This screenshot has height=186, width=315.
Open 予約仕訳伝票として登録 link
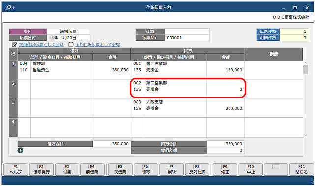98,44
